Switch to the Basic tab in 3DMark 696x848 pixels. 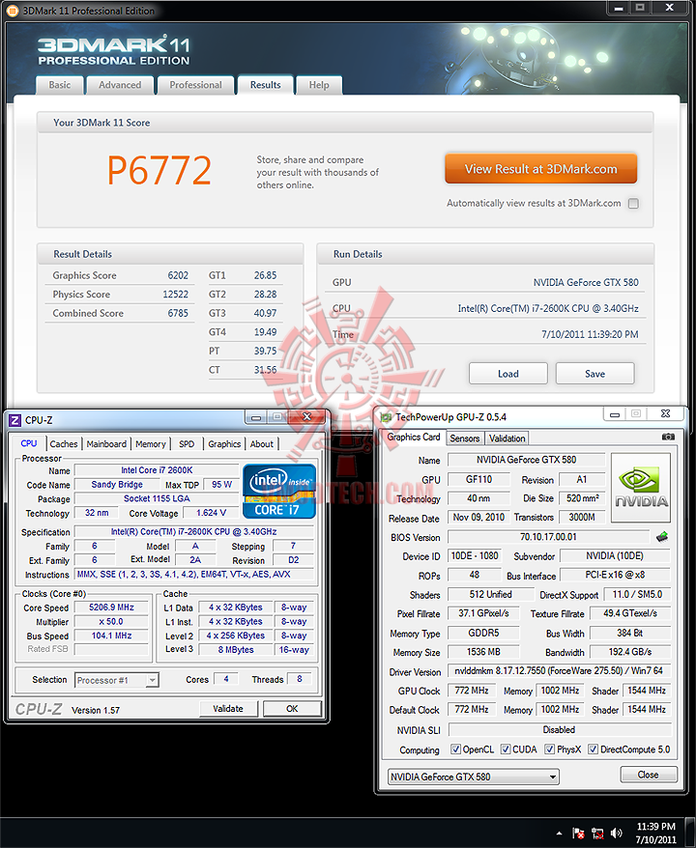coord(60,85)
